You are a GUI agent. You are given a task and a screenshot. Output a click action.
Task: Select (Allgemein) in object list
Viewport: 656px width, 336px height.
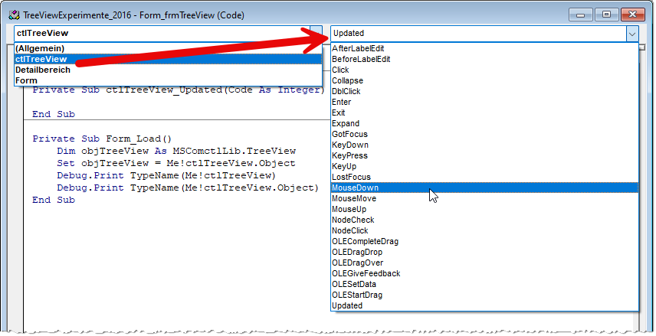point(168,48)
